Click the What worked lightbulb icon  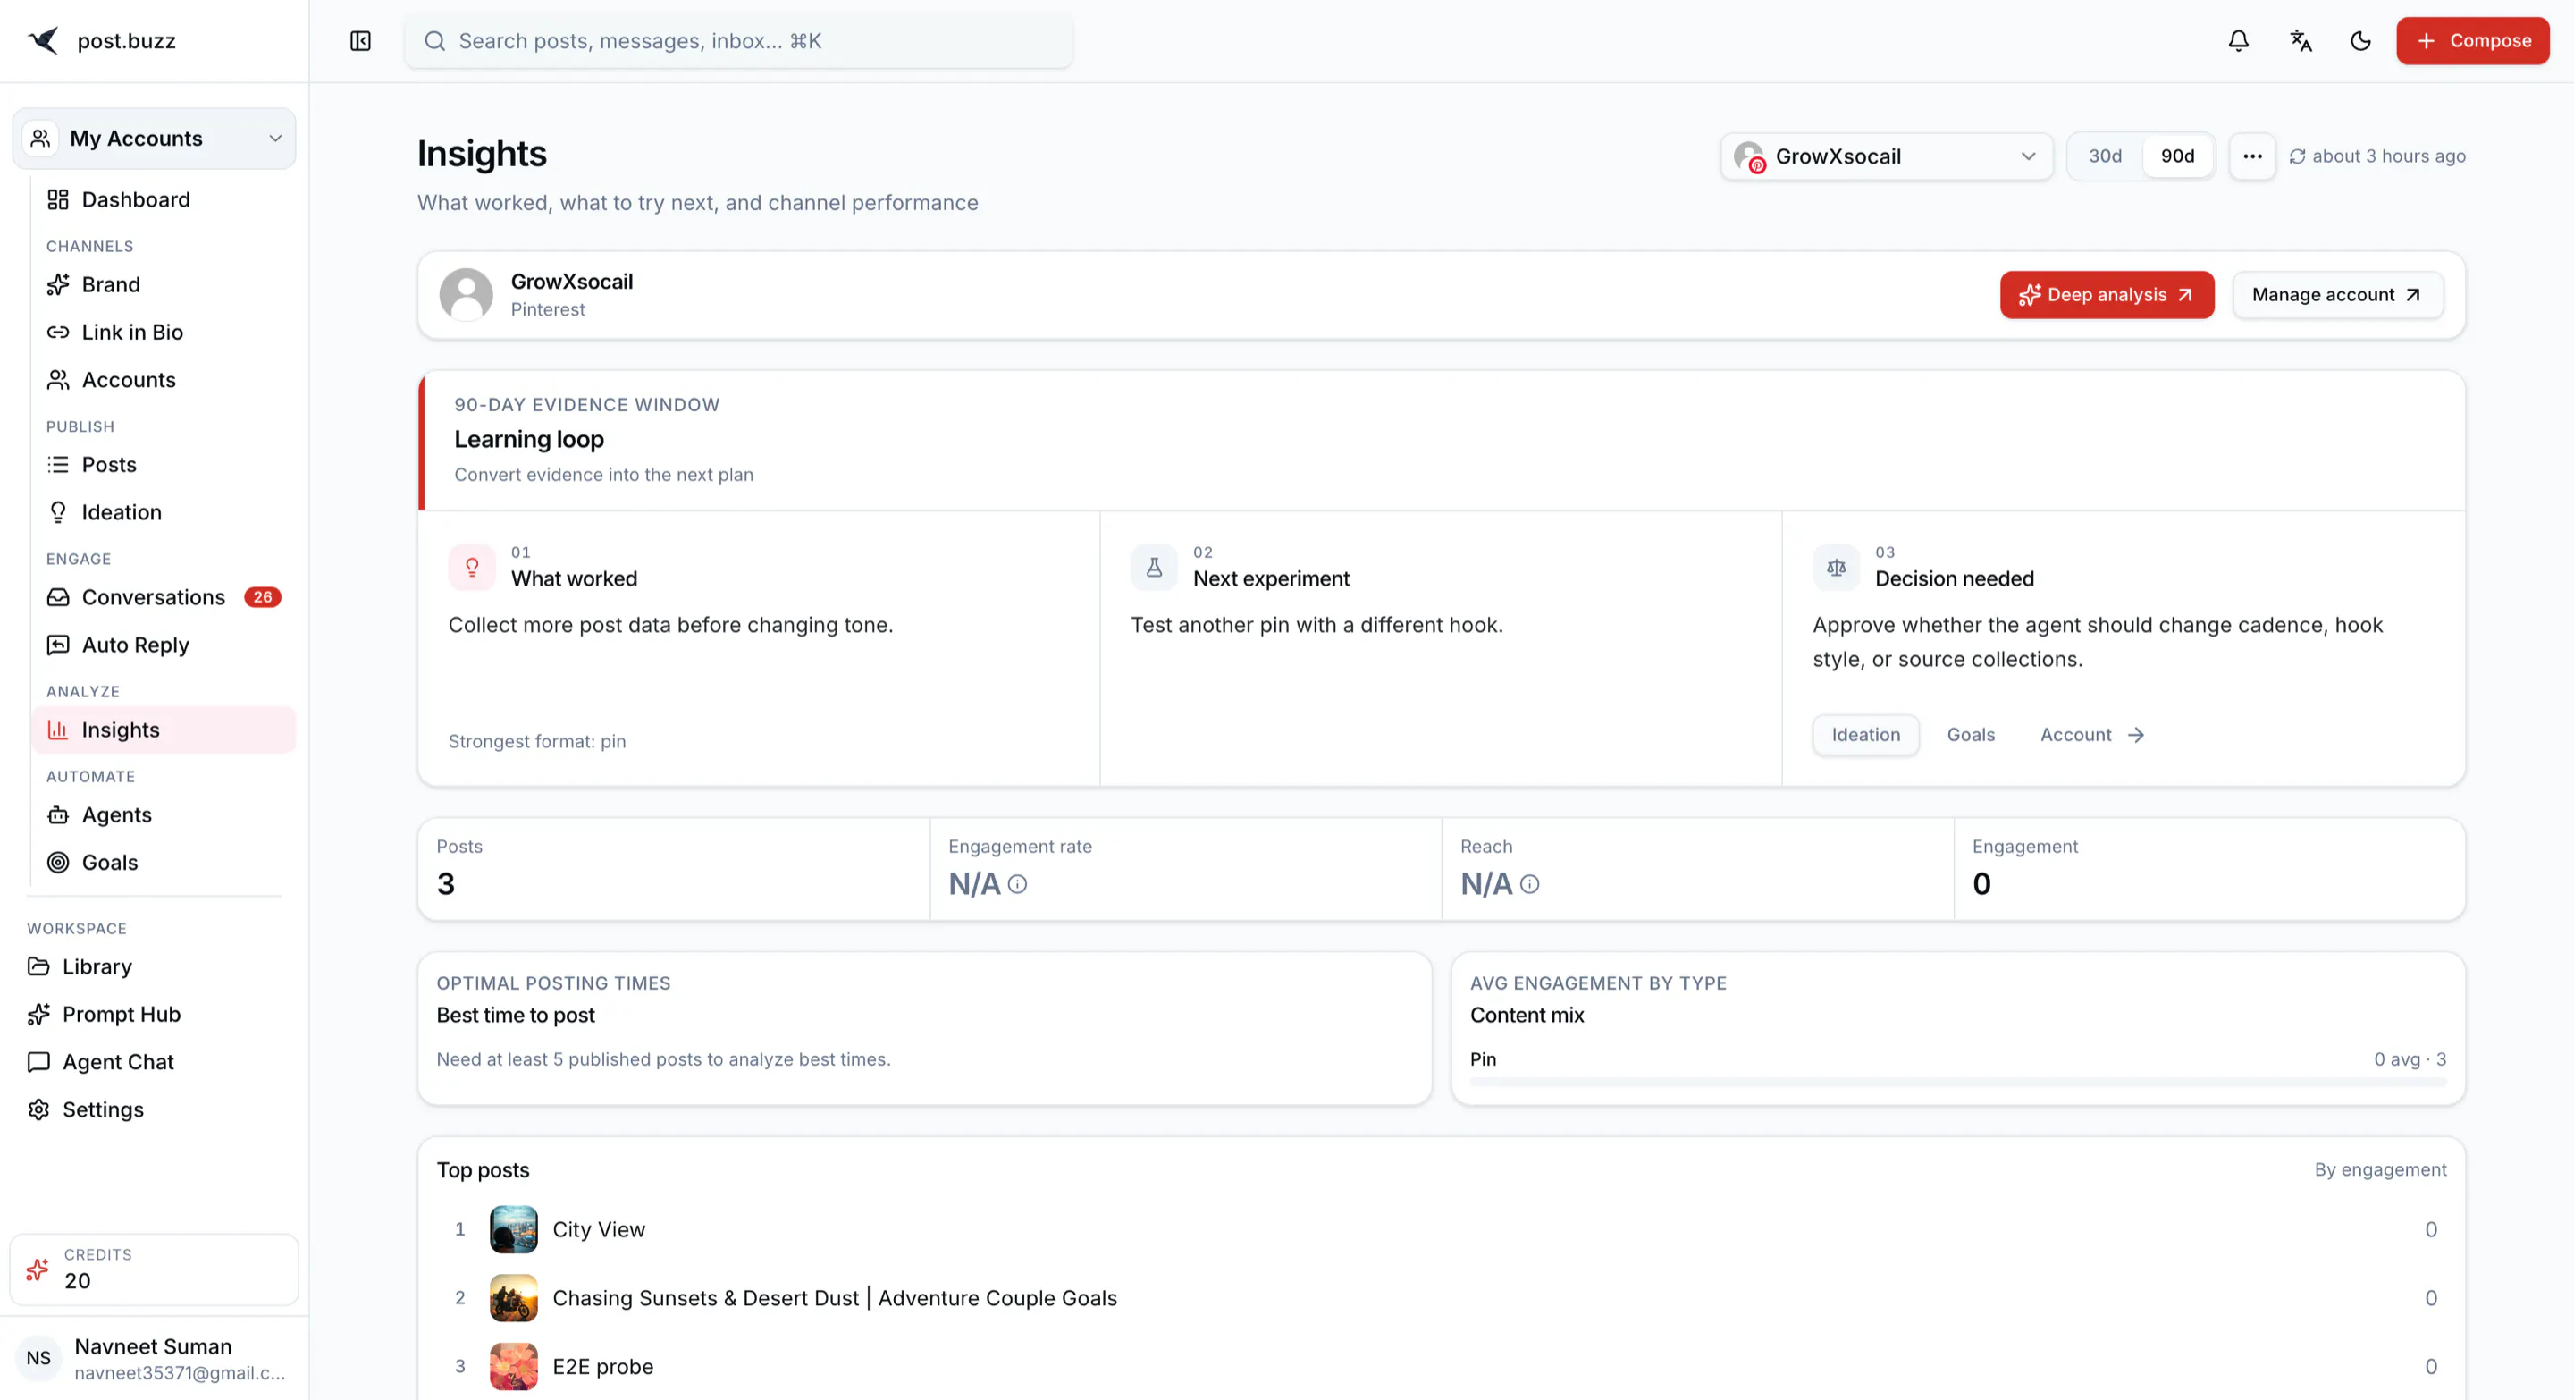coord(472,569)
